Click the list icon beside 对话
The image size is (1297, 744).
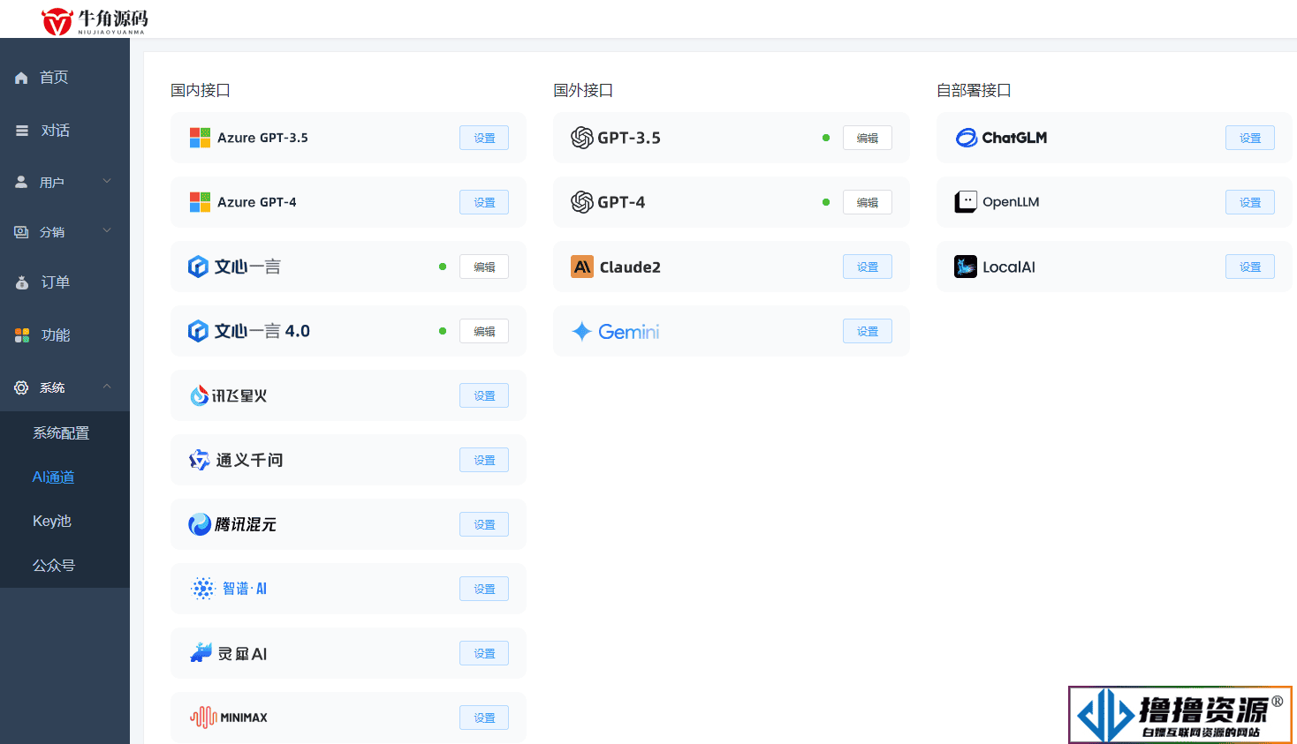click(21, 131)
